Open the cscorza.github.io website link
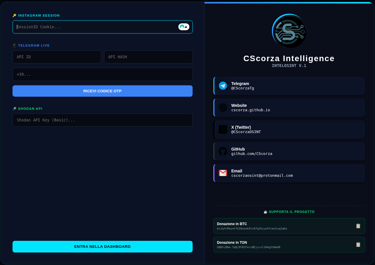 (x=251, y=110)
